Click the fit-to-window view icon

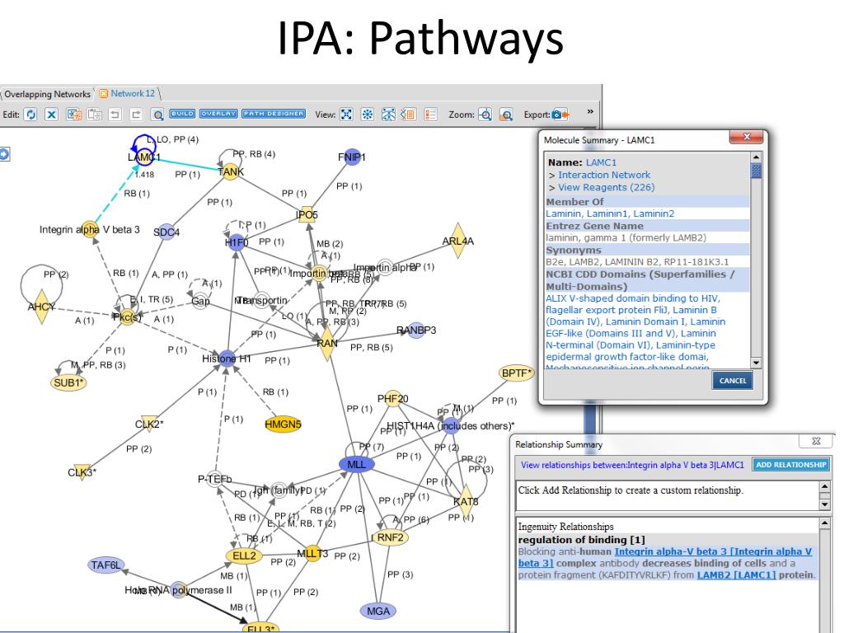click(346, 114)
